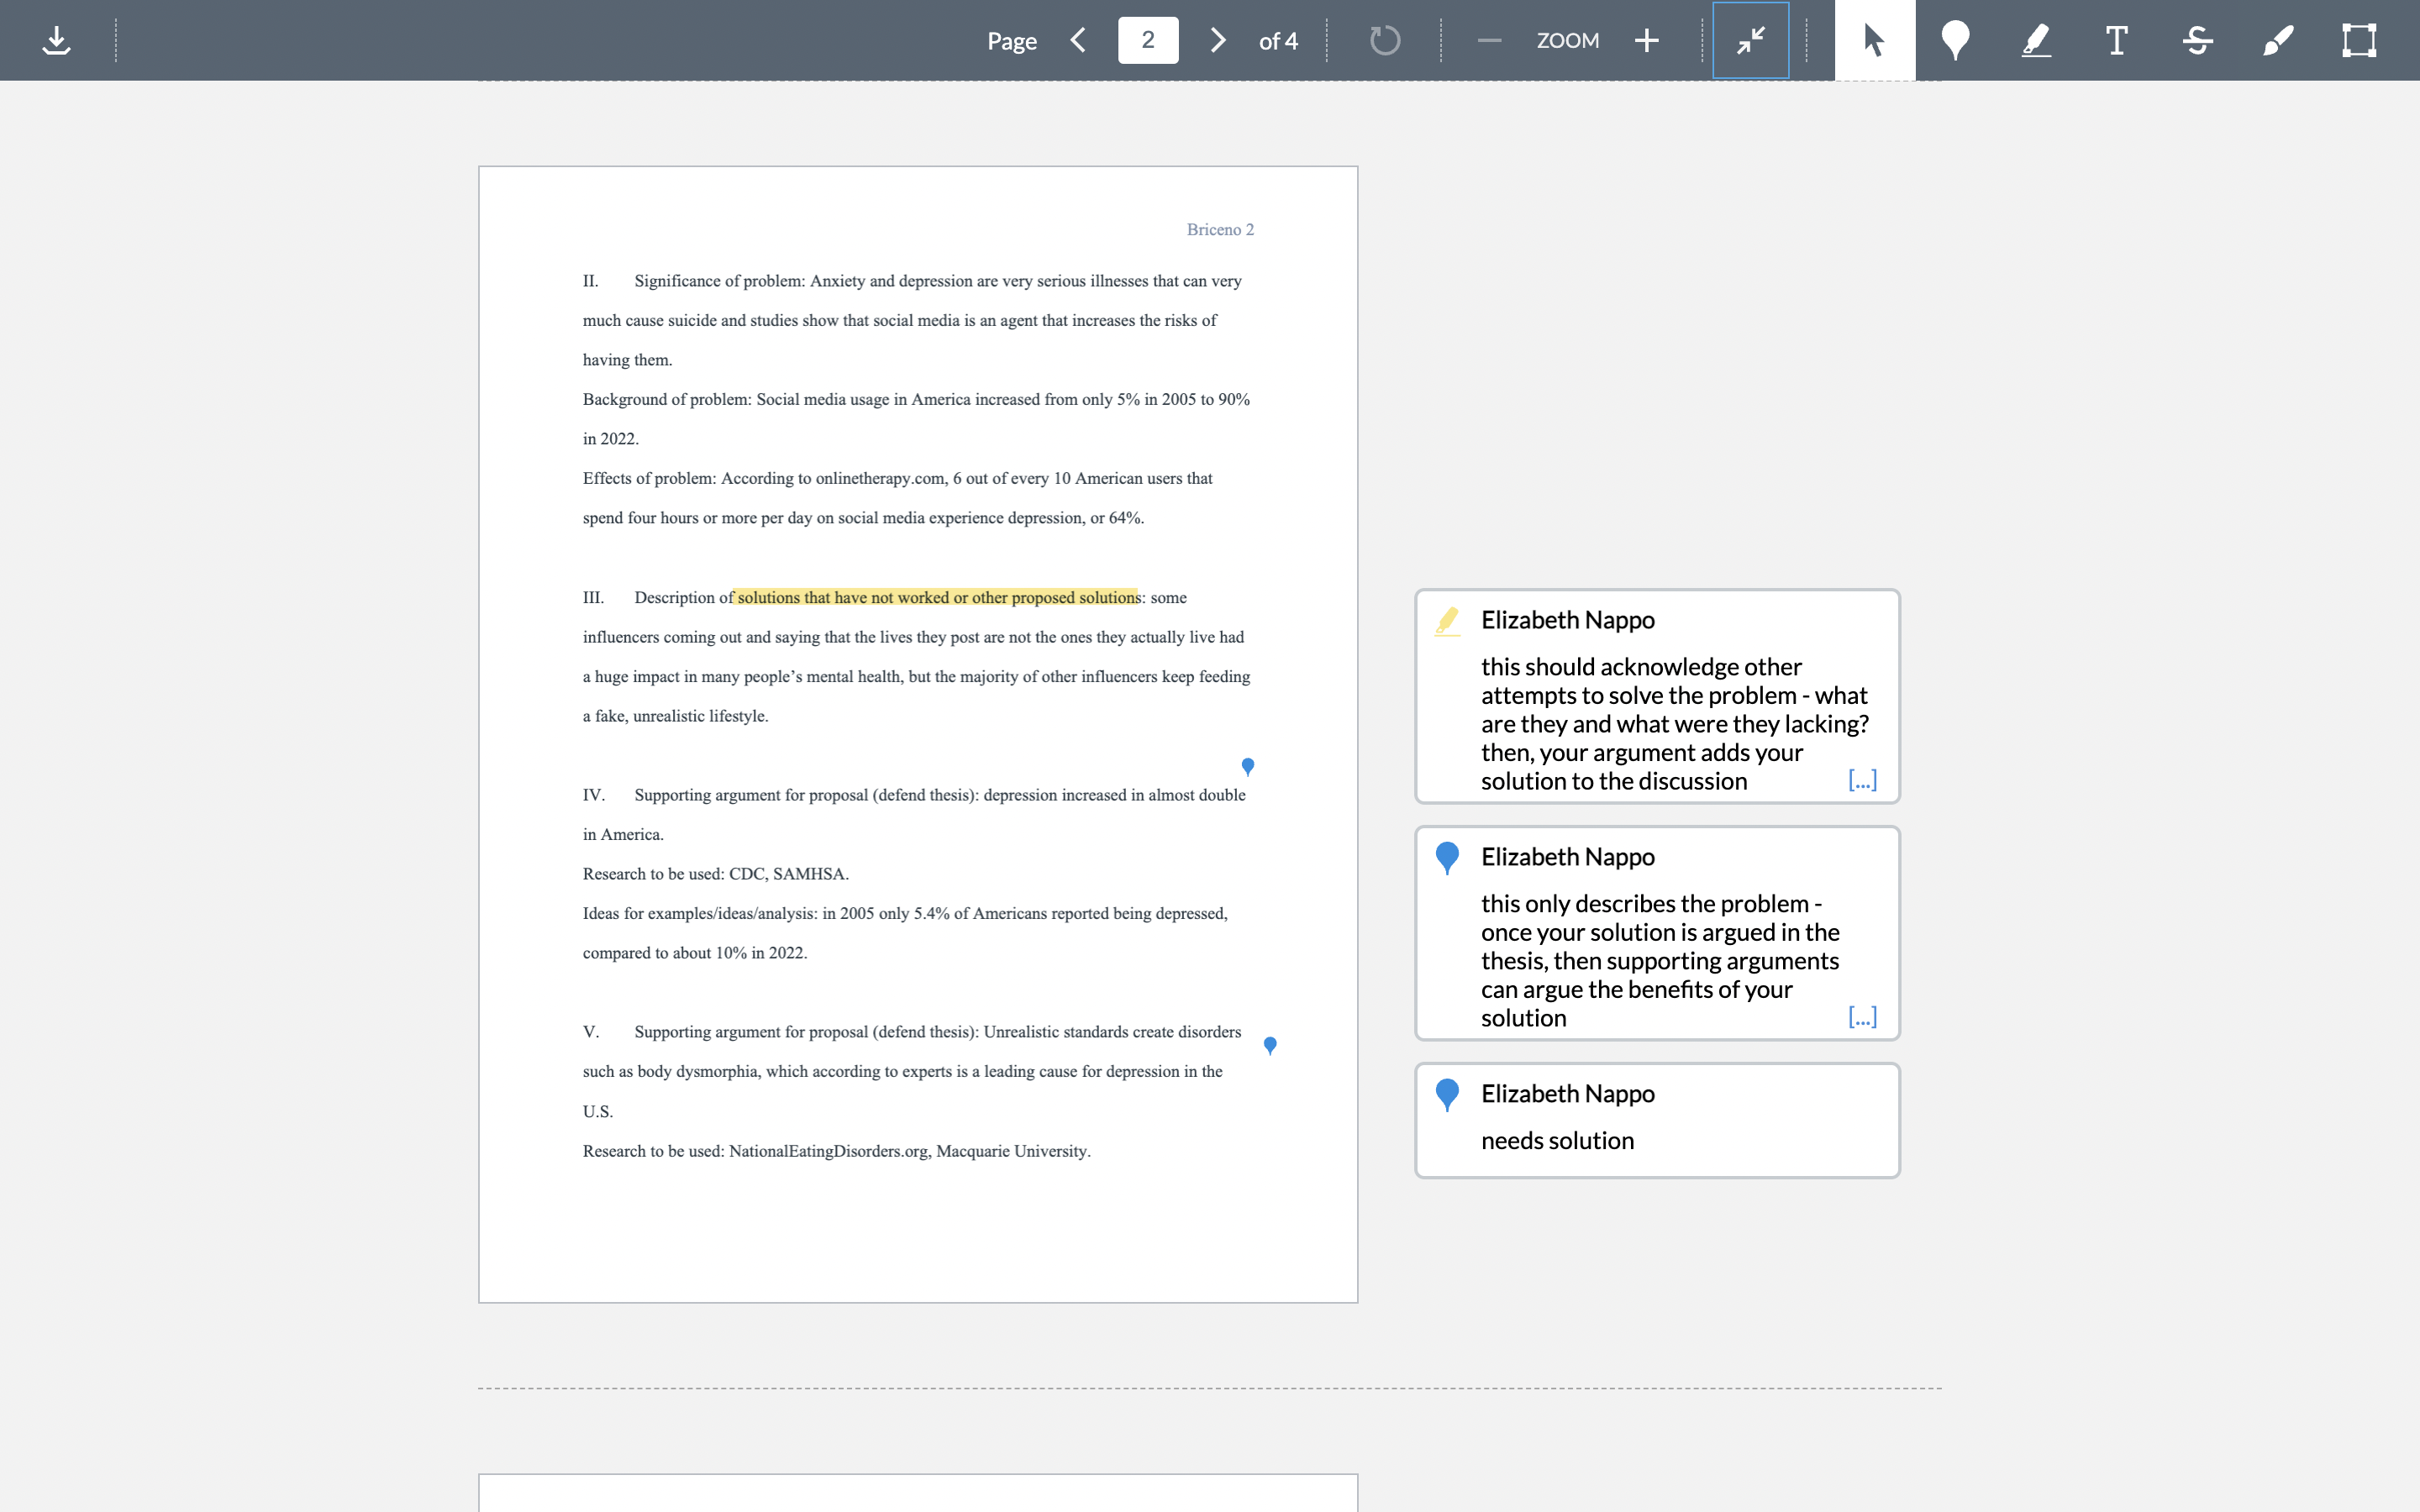Click the 'Page' label in toolbar
This screenshot has width=2420, height=1512.
[x=1012, y=41]
